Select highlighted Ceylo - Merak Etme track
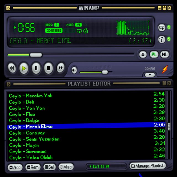The width and height of the screenshot is (177, 177). point(86,126)
